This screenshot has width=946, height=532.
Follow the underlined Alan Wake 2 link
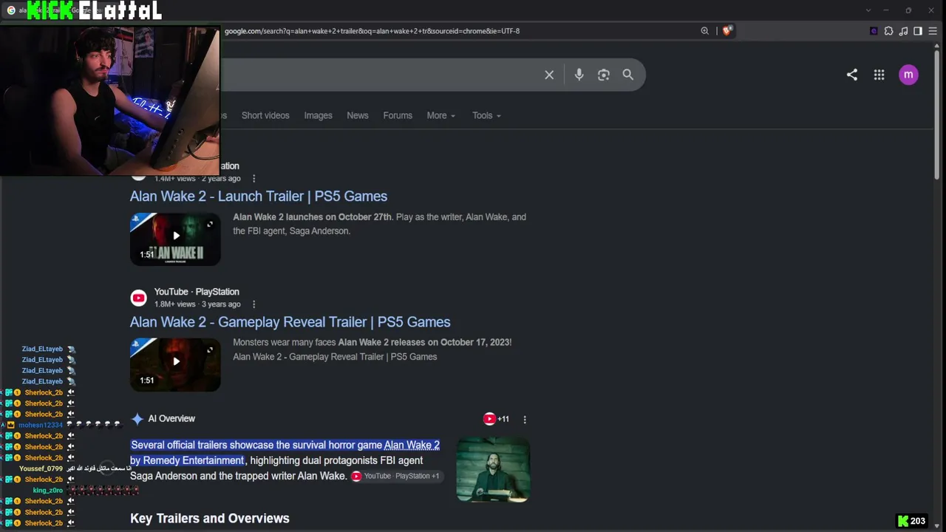pos(412,445)
